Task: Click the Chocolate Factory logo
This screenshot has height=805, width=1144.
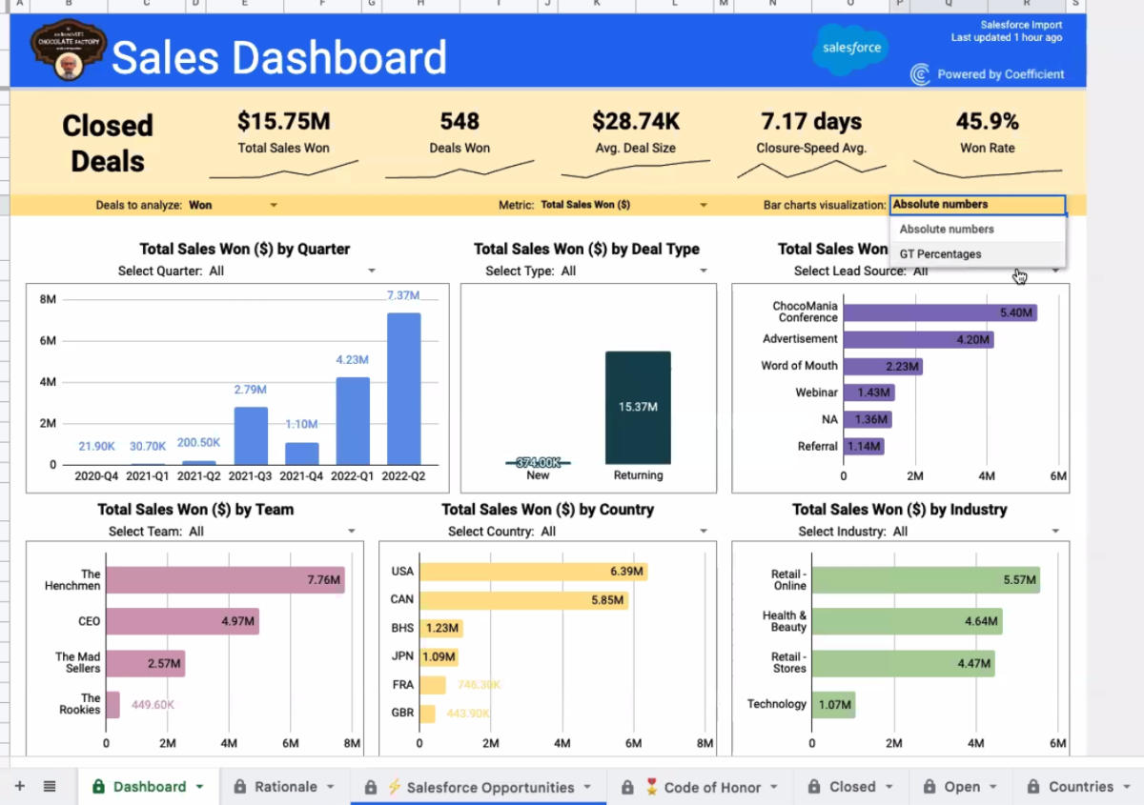Action: click(68, 53)
